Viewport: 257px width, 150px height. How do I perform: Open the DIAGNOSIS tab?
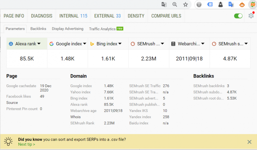coord(42,16)
